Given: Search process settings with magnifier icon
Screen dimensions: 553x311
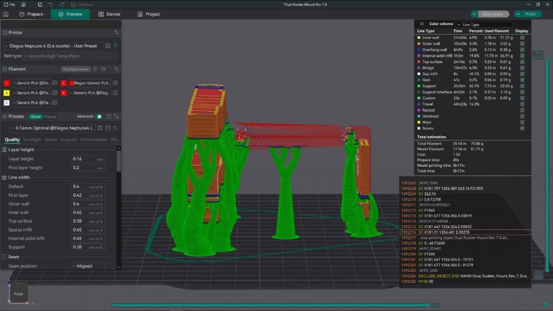Looking at the screenshot, I should point(116,128).
